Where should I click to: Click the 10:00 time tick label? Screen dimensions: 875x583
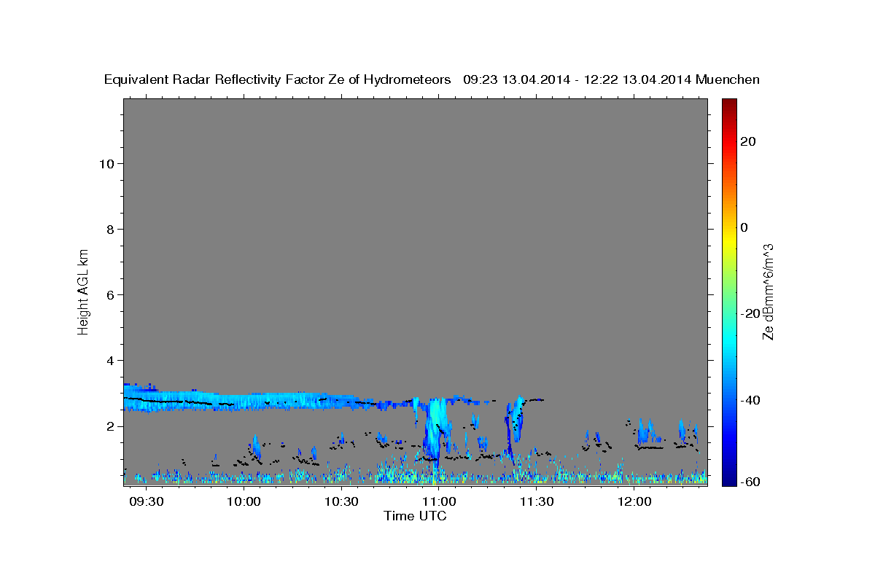[x=244, y=502]
